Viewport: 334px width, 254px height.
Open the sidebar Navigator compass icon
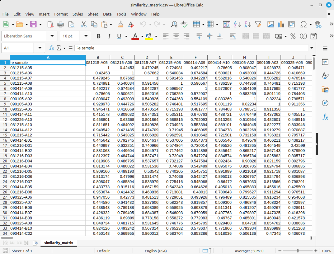point(325,103)
